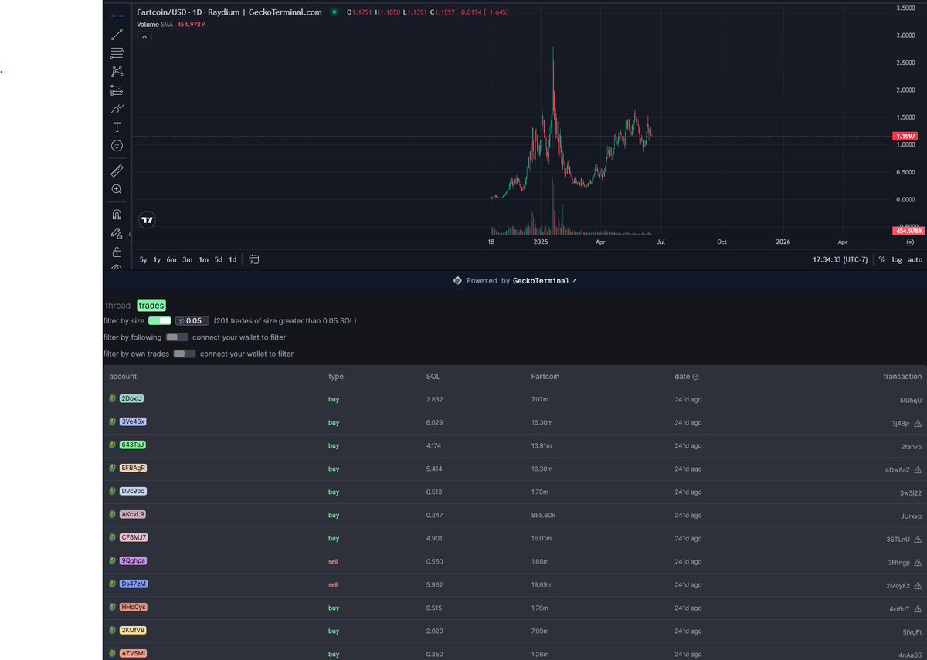Toggle log scale on the chart
This screenshot has width=927, height=660.
click(897, 259)
